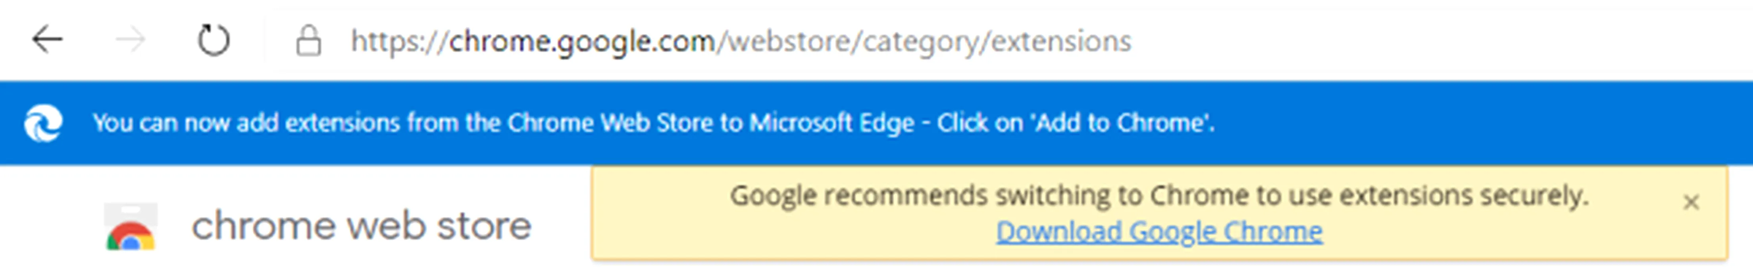Open the Download Google Chrome link
Viewport: 1753px width, 277px height.
point(1159,232)
